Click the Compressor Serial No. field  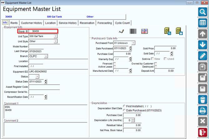(x=44, y=92)
